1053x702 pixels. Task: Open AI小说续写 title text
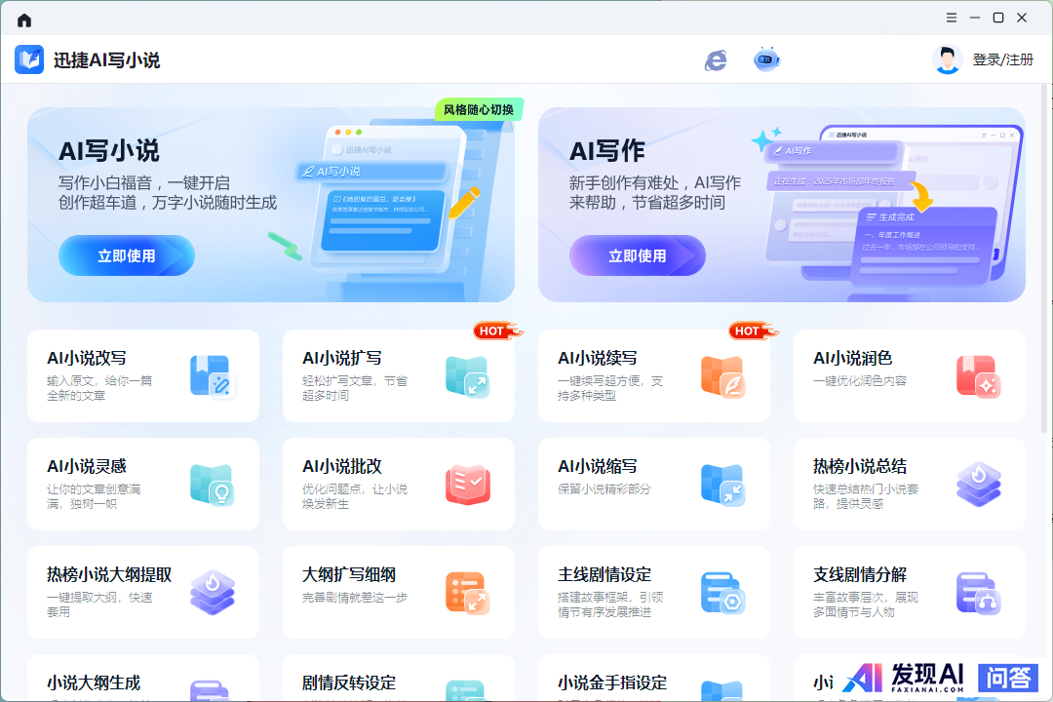[598, 359]
